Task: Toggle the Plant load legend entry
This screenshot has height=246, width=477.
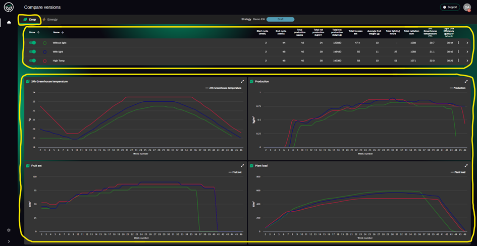Action: pos(457,172)
